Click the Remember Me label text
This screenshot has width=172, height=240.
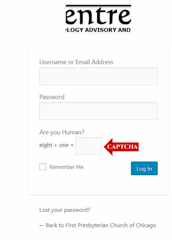67,167
